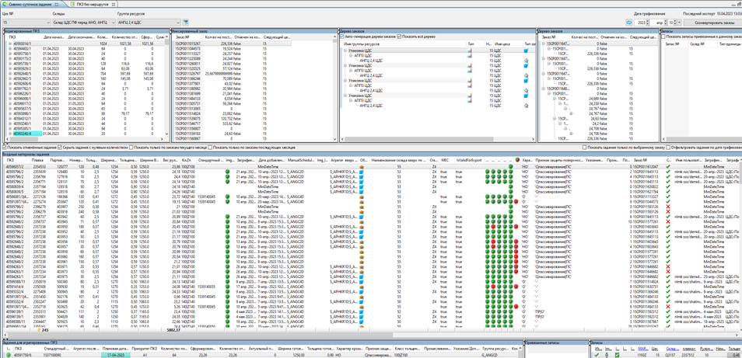Switch to Сменно-суточное задание tab

pyautogui.click(x=31, y=4)
